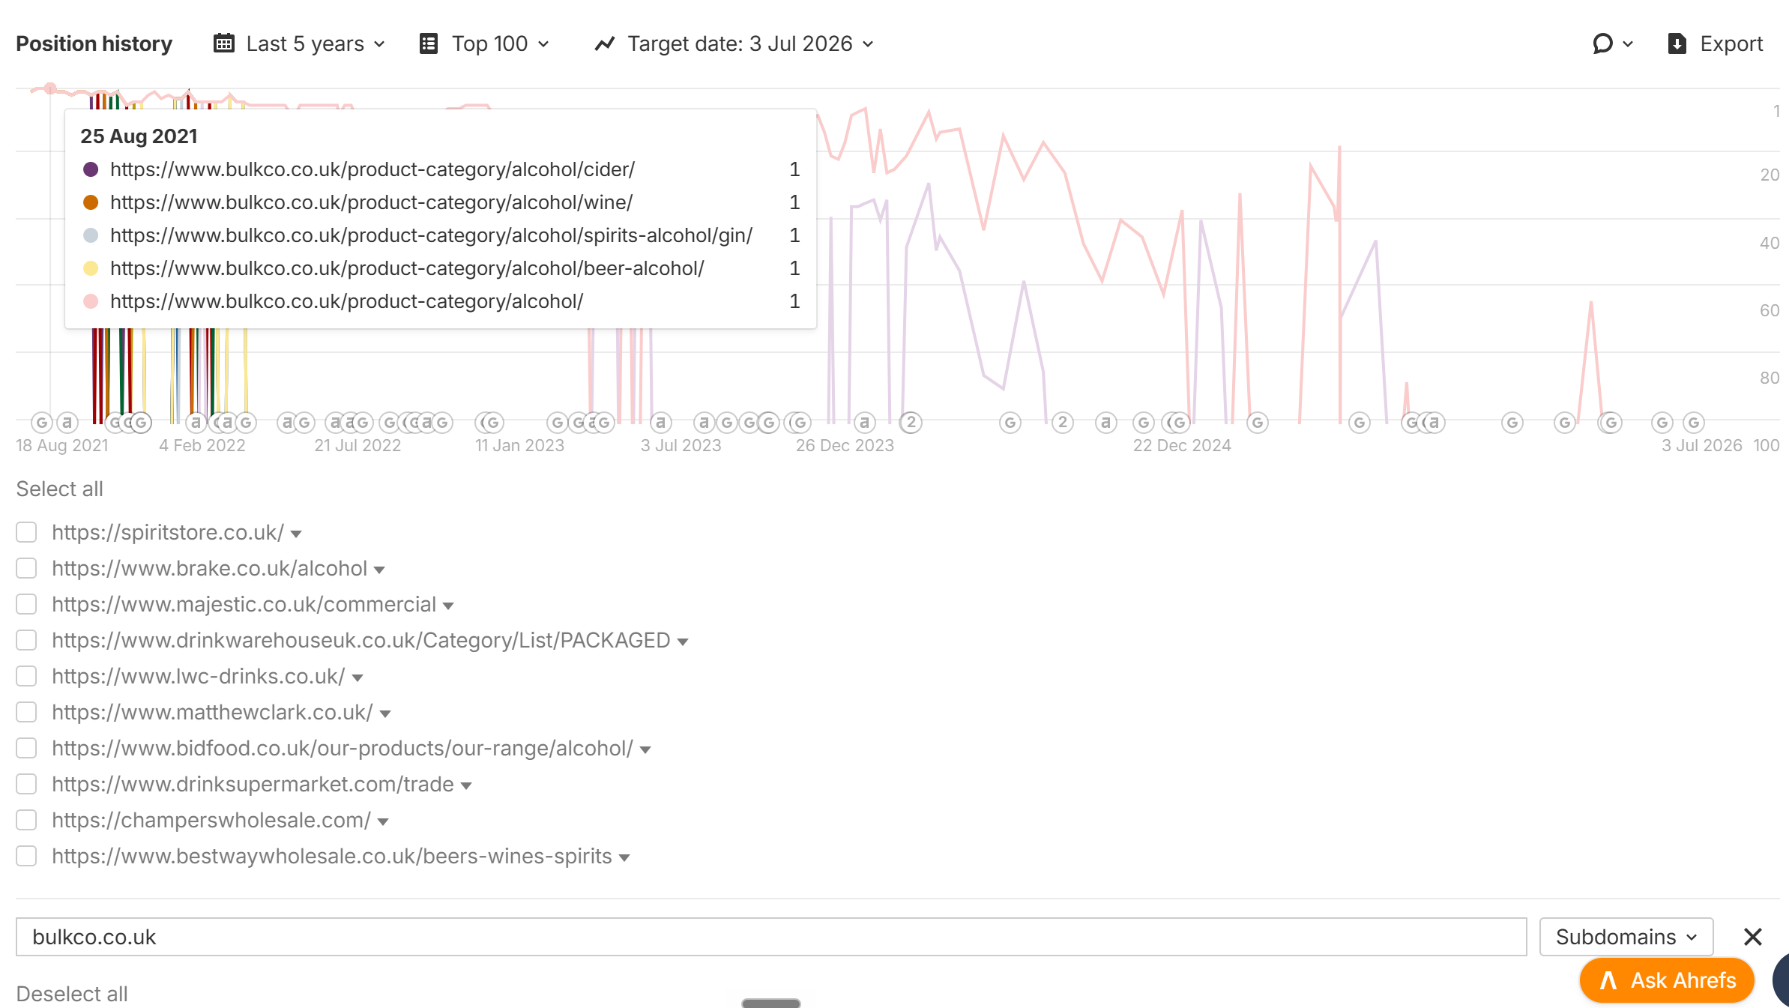This screenshot has height=1008, width=1789.
Task: Click the Position history heading
Action: click(94, 43)
